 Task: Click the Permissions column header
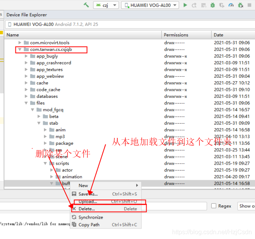186,35
